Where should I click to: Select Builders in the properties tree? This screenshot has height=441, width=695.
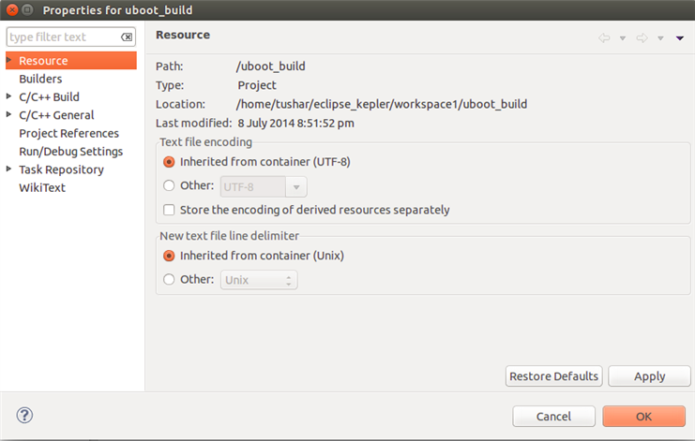pyautogui.click(x=40, y=79)
